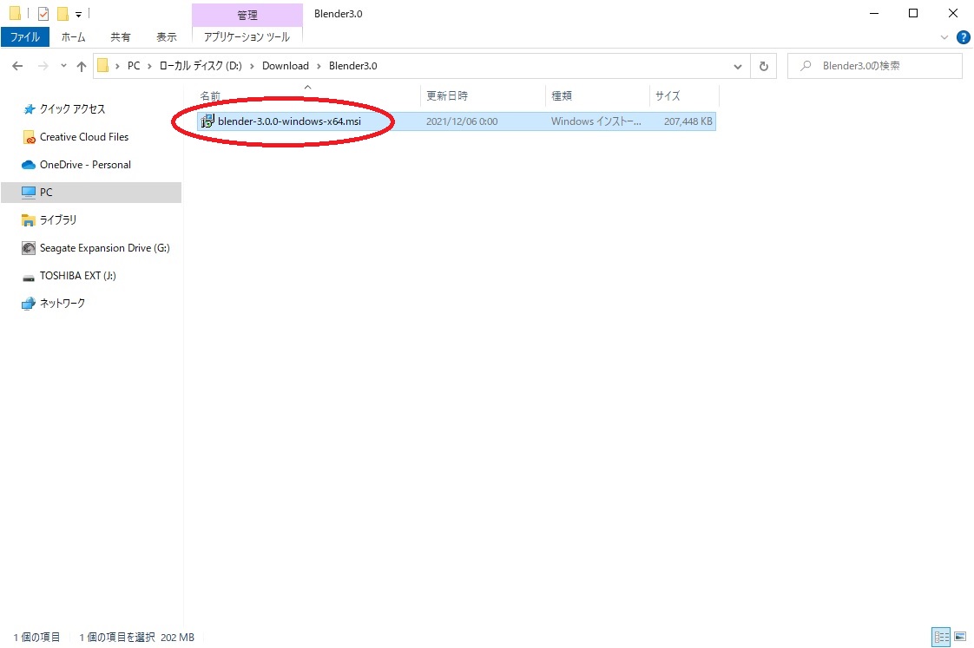
Task: Sort by 更新日時 column header
Action: (x=446, y=96)
